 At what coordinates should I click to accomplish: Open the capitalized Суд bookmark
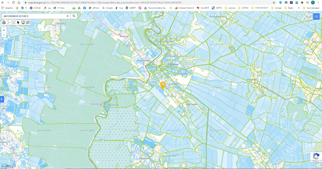119,8
